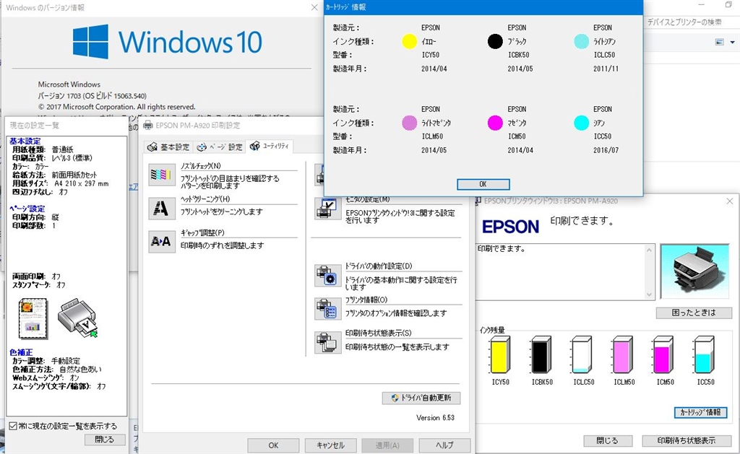
Task: Click 色補正 heading in settings list
Action: (21, 352)
